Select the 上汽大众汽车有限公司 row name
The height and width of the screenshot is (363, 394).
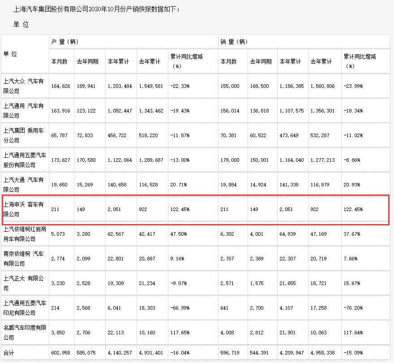point(23,86)
